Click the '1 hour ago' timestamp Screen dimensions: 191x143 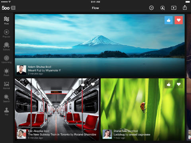pos(119,138)
